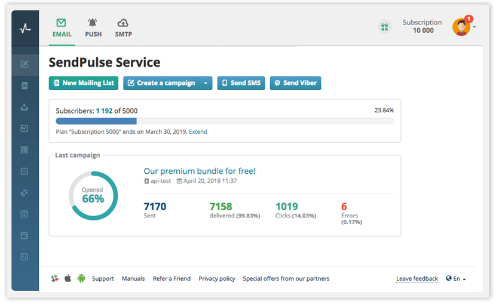Viewport: 496px width, 304px height.
Task: Switch to the PUSH tab
Action: tap(93, 29)
